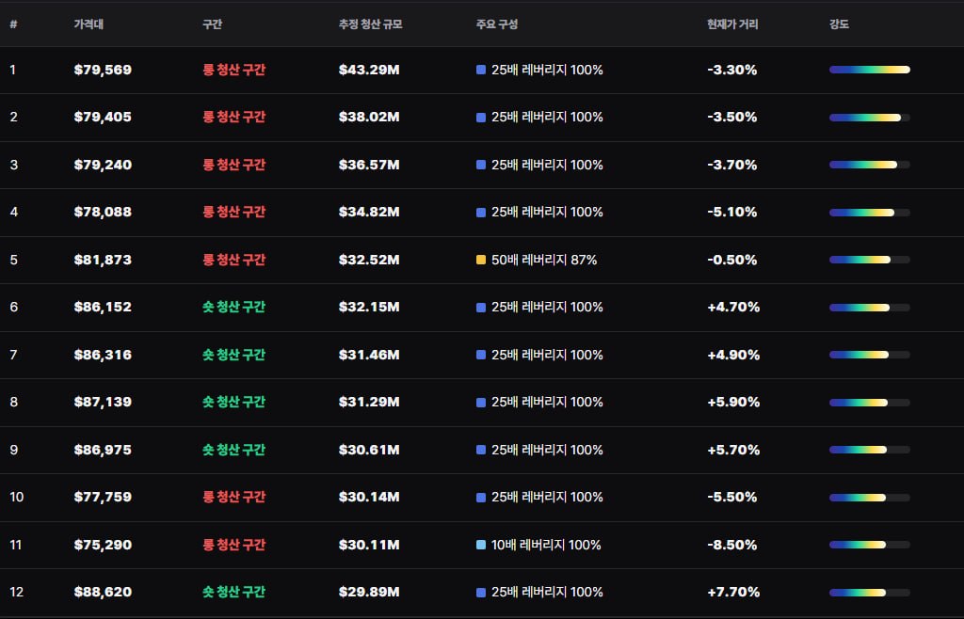This screenshot has height=619, width=964.
Task: Select the $38.02M liquidation amount
Action: 369,118
